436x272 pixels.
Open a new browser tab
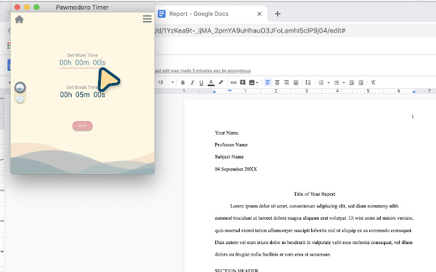[277, 14]
